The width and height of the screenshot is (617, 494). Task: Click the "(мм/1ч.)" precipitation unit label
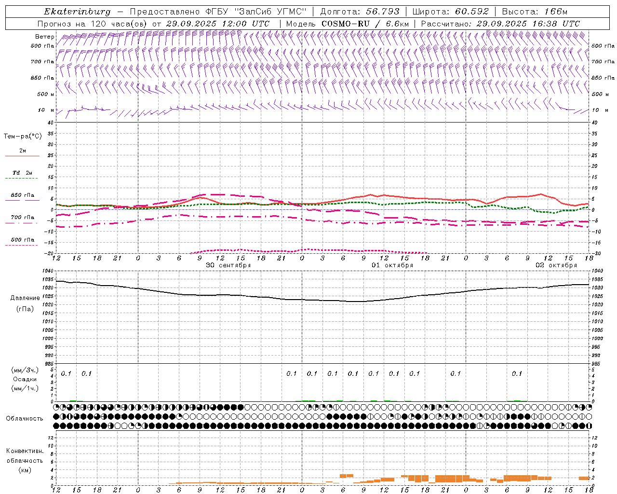[25, 388]
